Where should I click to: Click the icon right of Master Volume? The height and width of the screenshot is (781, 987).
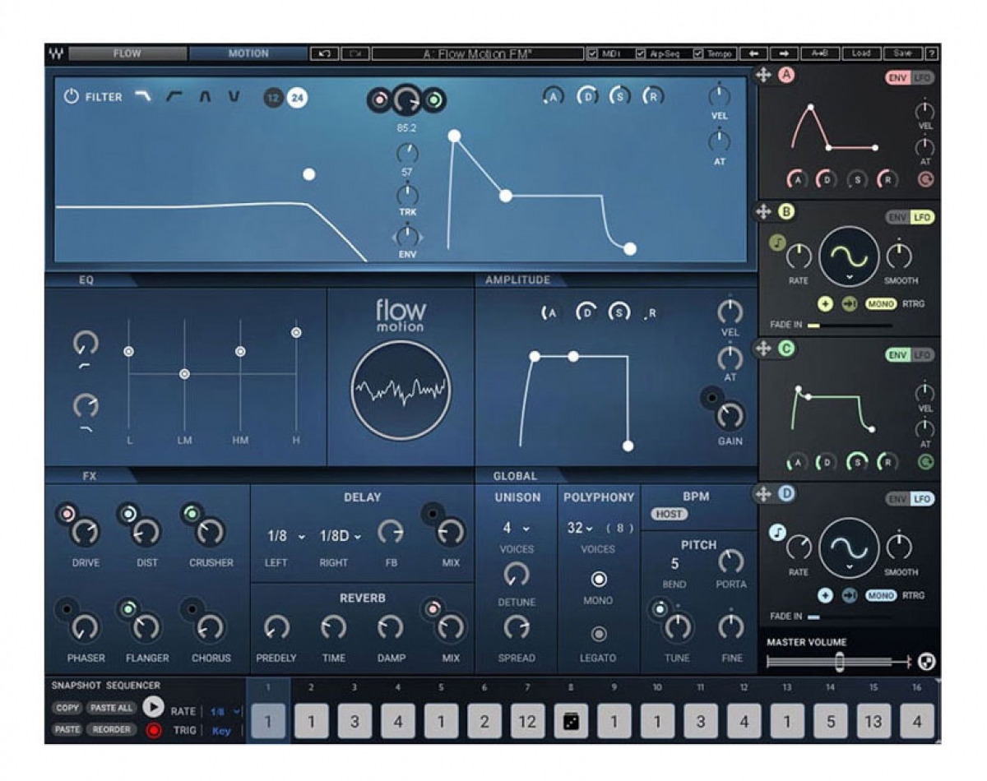927,661
